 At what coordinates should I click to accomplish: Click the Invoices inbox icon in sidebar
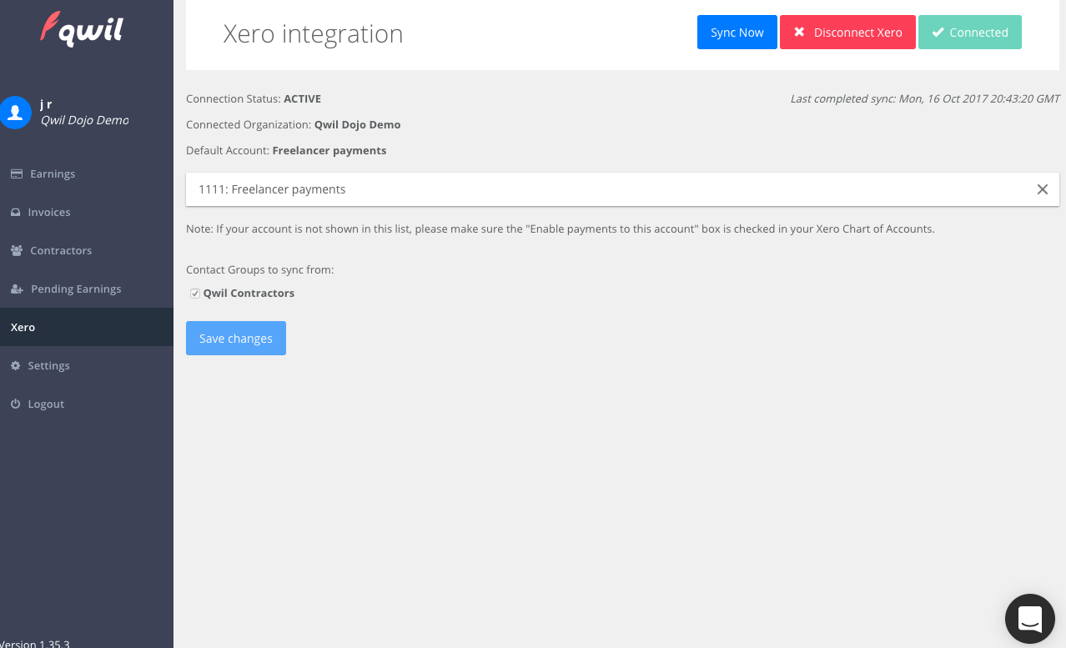[15, 213]
